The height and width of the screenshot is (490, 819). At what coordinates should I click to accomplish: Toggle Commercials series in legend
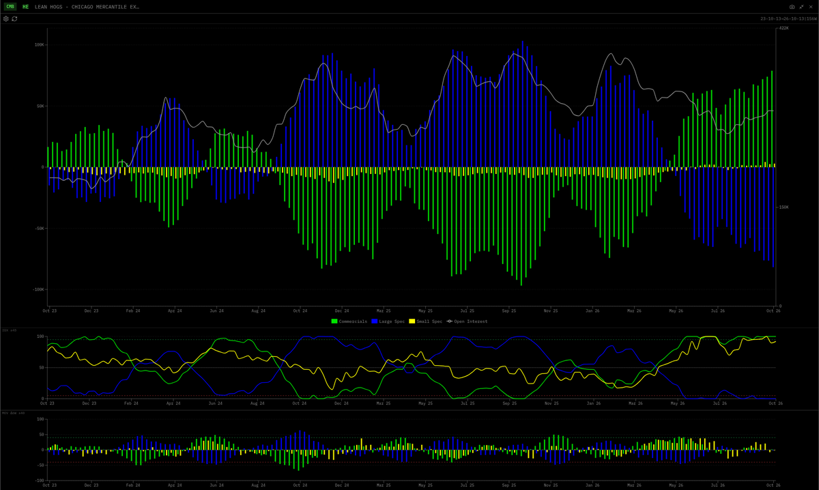349,321
